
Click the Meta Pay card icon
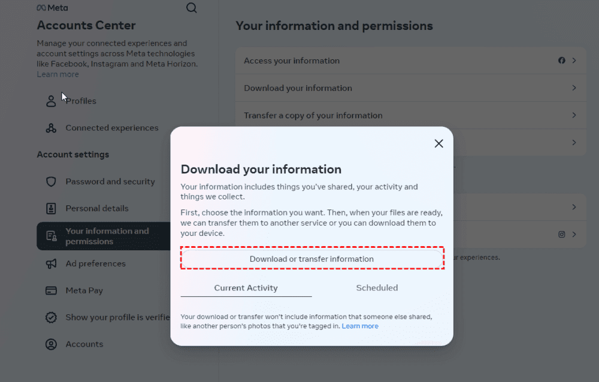pos(52,290)
